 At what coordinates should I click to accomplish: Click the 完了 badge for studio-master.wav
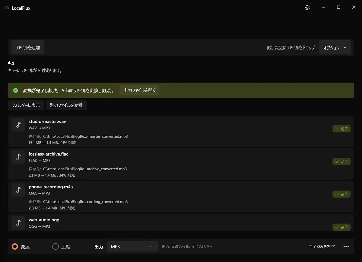[x=341, y=129]
